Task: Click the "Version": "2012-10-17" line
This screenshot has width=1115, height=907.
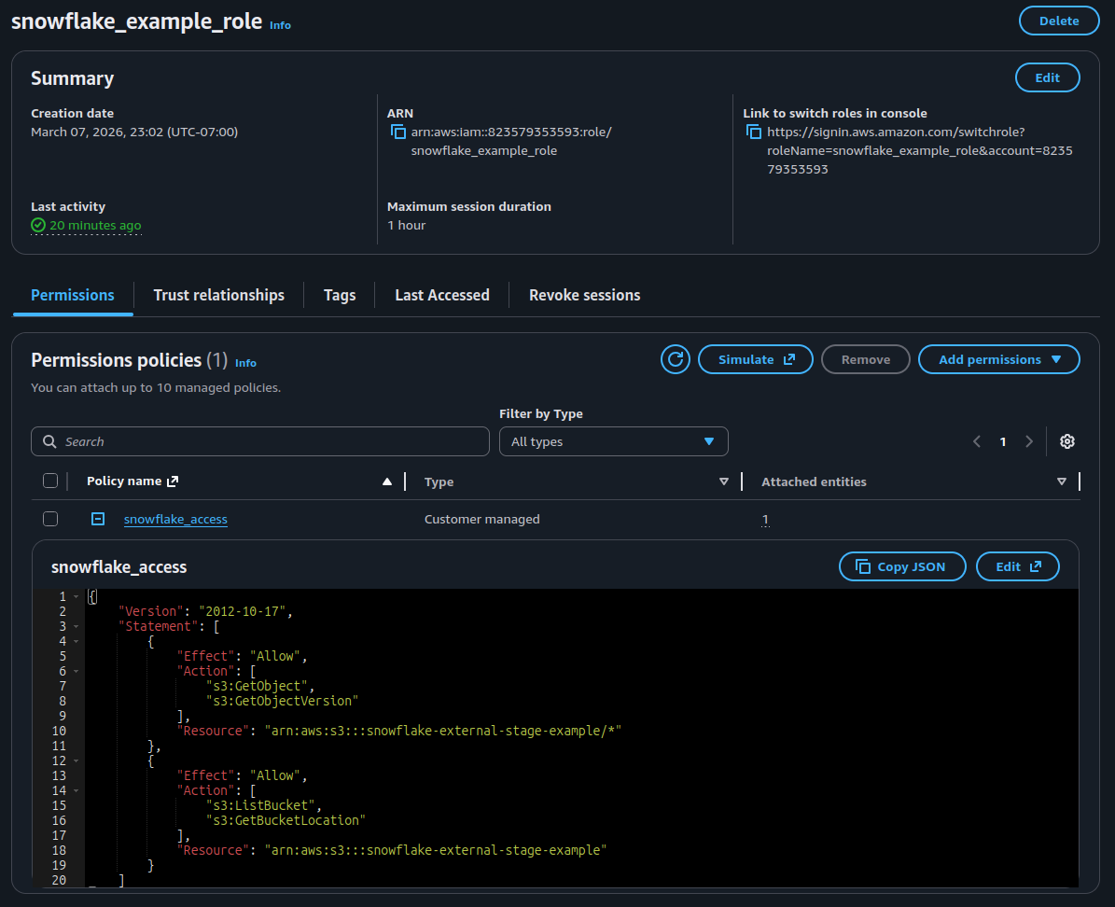Action: coord(205,612)
